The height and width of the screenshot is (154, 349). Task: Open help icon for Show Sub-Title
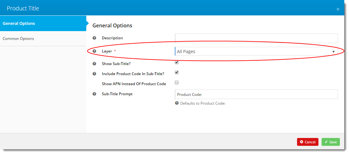tap(94, 64)
